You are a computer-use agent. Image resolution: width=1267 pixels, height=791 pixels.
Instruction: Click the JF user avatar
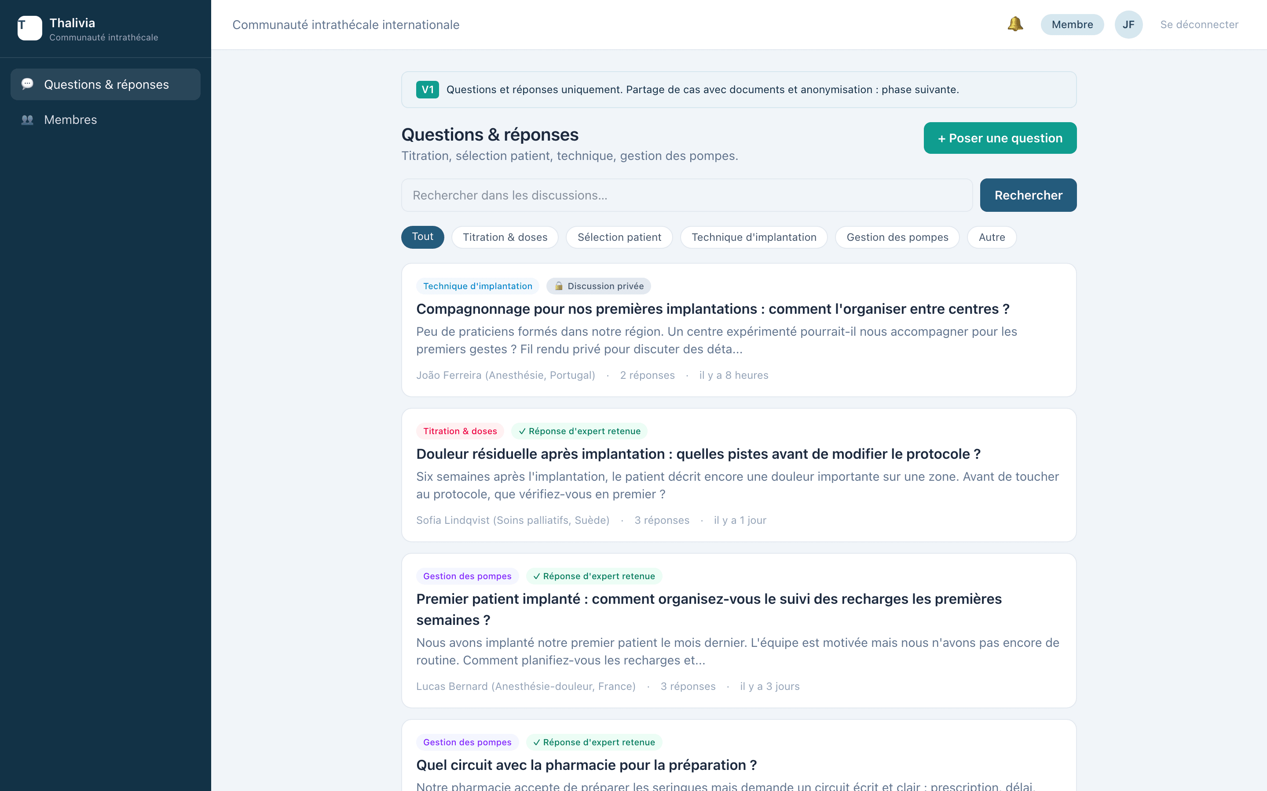(1128, 25)
